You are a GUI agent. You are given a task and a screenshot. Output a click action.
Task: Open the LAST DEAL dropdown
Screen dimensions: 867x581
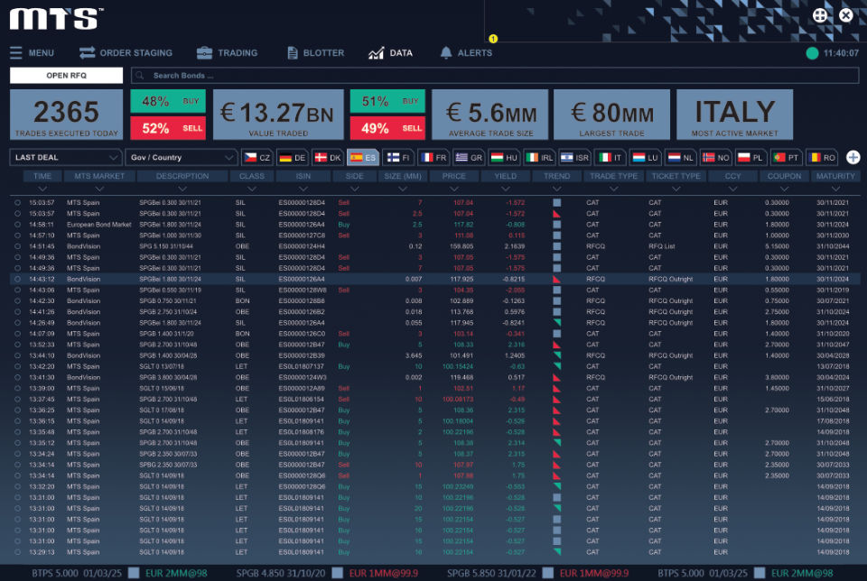pos(66,157)
